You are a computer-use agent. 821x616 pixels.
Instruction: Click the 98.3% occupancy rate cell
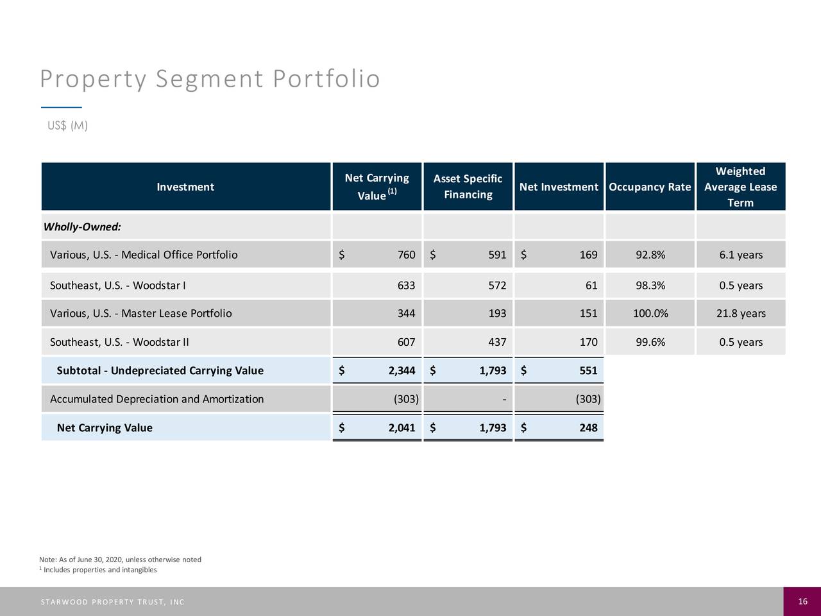pos(650,286)
